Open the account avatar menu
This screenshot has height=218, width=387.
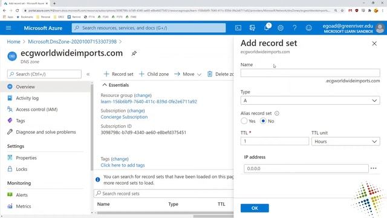[380, 28]
